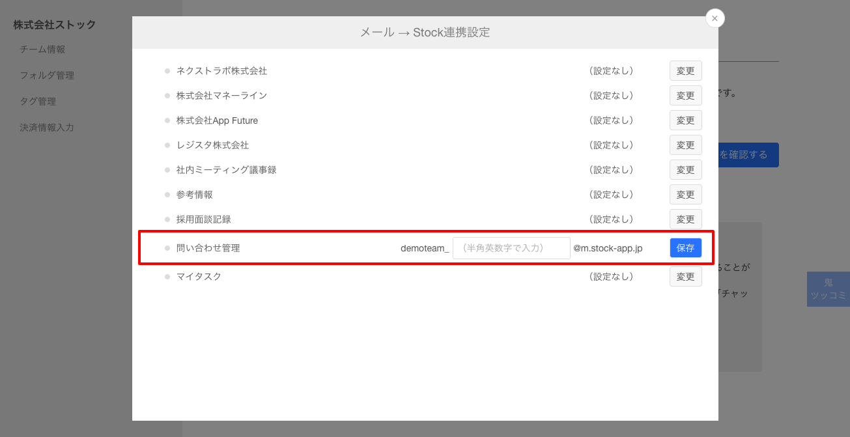Click the 半角英数字で入力 email input field
This screenshot has height=437, width=850.
click(x=511, y=247)
